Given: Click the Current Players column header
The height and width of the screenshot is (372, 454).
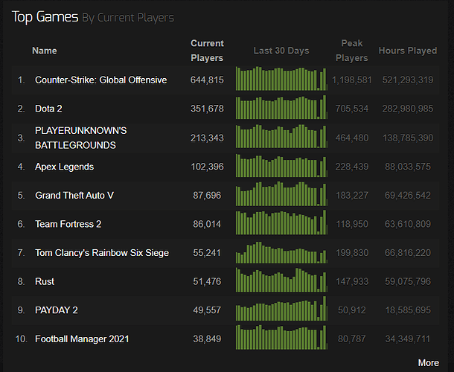Looking at the screenshot, I should [207, 51].
